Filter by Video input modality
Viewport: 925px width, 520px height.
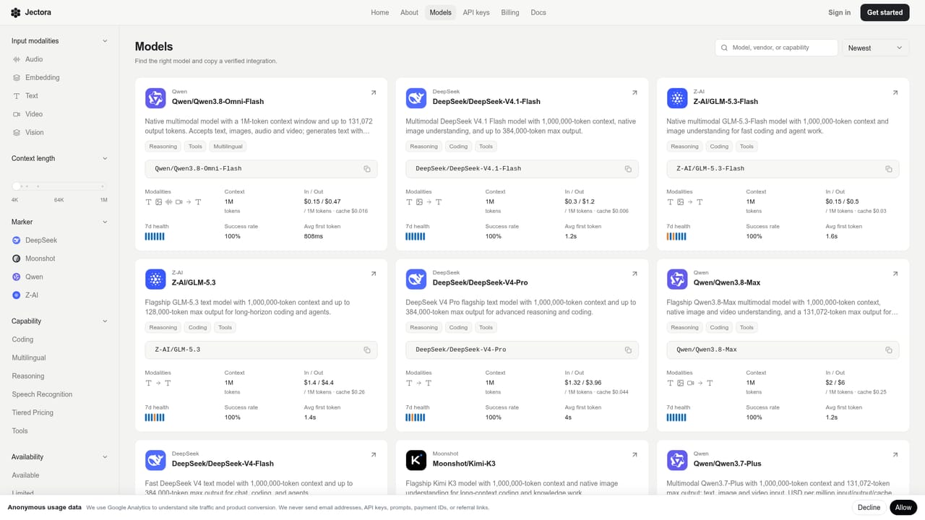tap(59, 114)
